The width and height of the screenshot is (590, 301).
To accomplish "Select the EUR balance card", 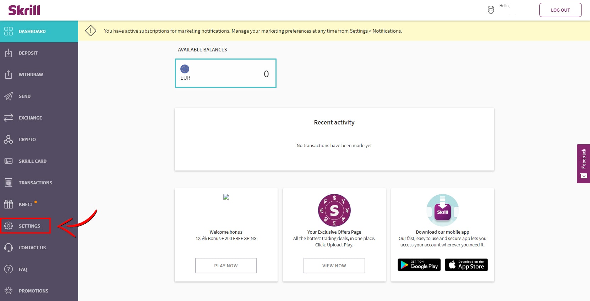I will (226, 73).
